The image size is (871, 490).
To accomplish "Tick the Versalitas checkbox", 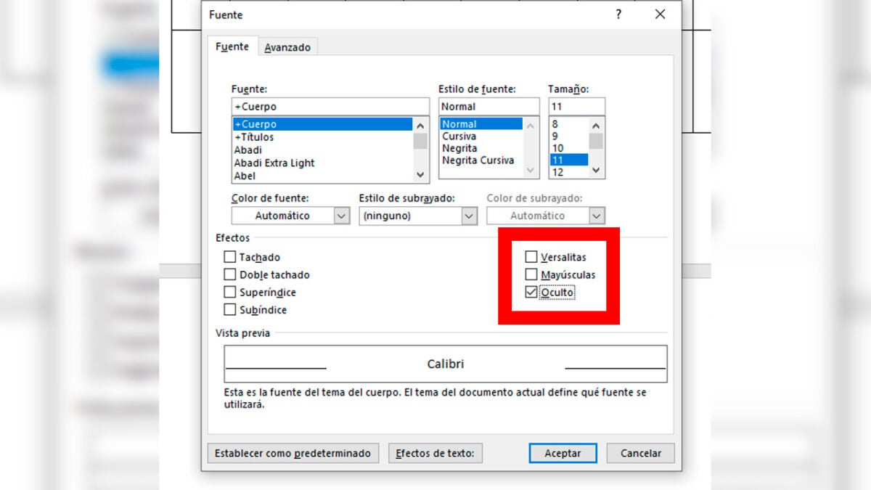I will 531,257.
